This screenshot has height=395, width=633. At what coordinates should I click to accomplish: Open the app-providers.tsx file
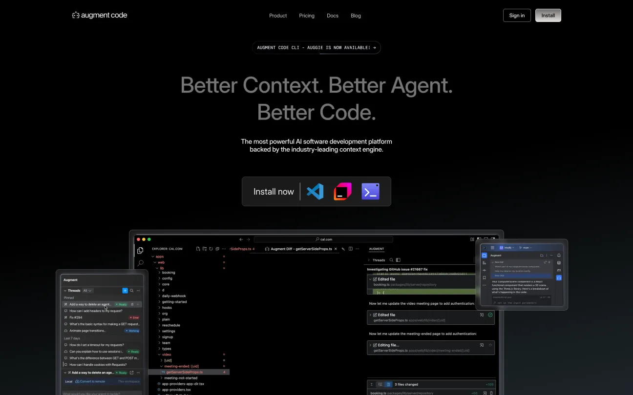coord(174,390)
